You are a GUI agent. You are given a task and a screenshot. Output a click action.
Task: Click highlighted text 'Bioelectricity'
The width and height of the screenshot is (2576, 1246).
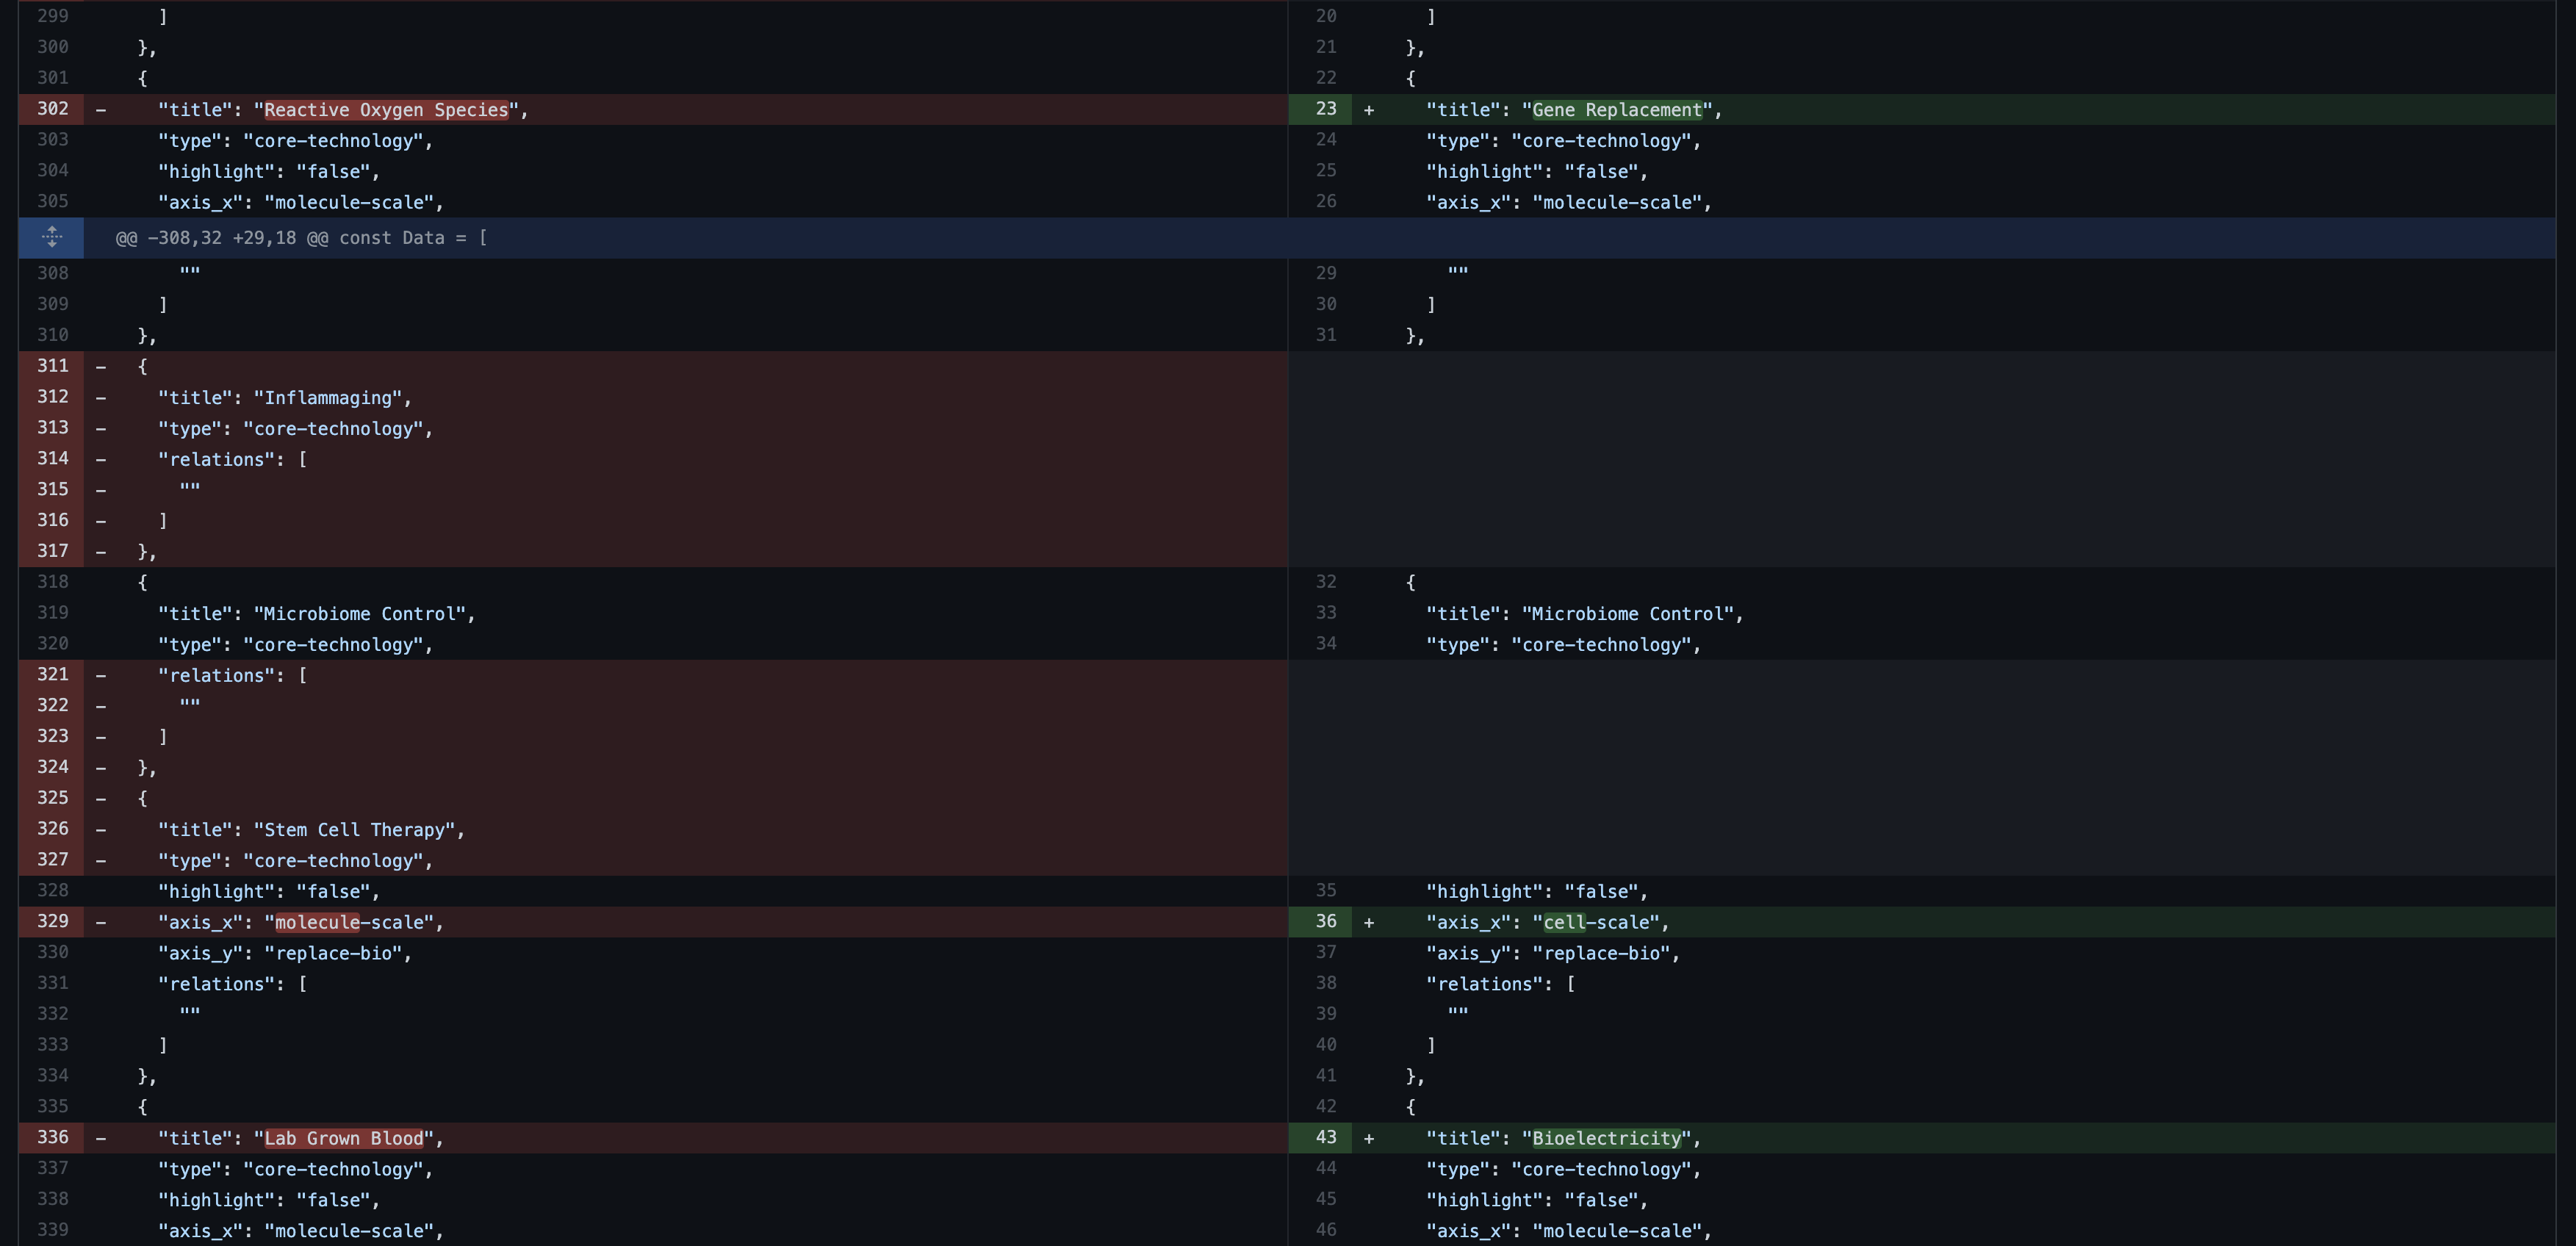(1606, 1138)
